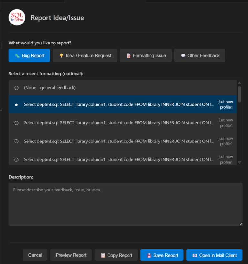This screenshot has height=264, width=248.
Task: Open Preview Report
Action: point(71,255)
